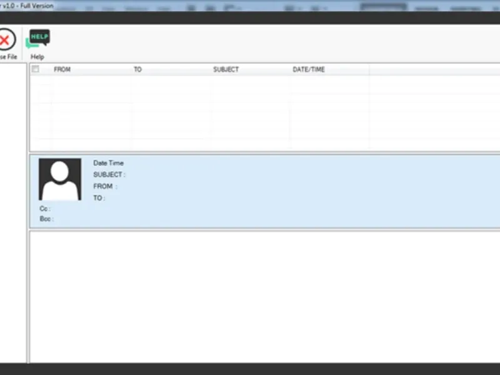Click inside the empty message body pane
The height and width of the screenshot is (375, 500).
click(264, 296)
